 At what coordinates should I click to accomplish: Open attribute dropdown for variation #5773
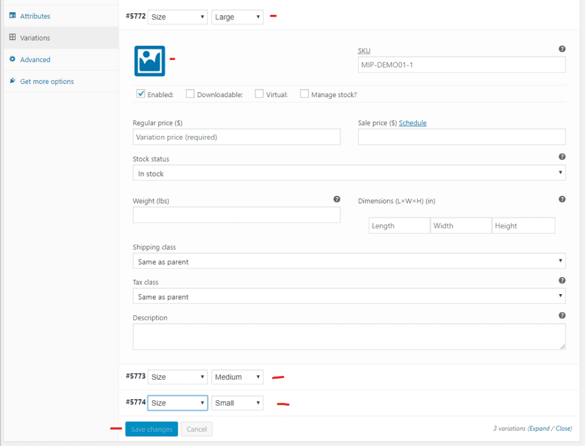click(x=178, y=377)
